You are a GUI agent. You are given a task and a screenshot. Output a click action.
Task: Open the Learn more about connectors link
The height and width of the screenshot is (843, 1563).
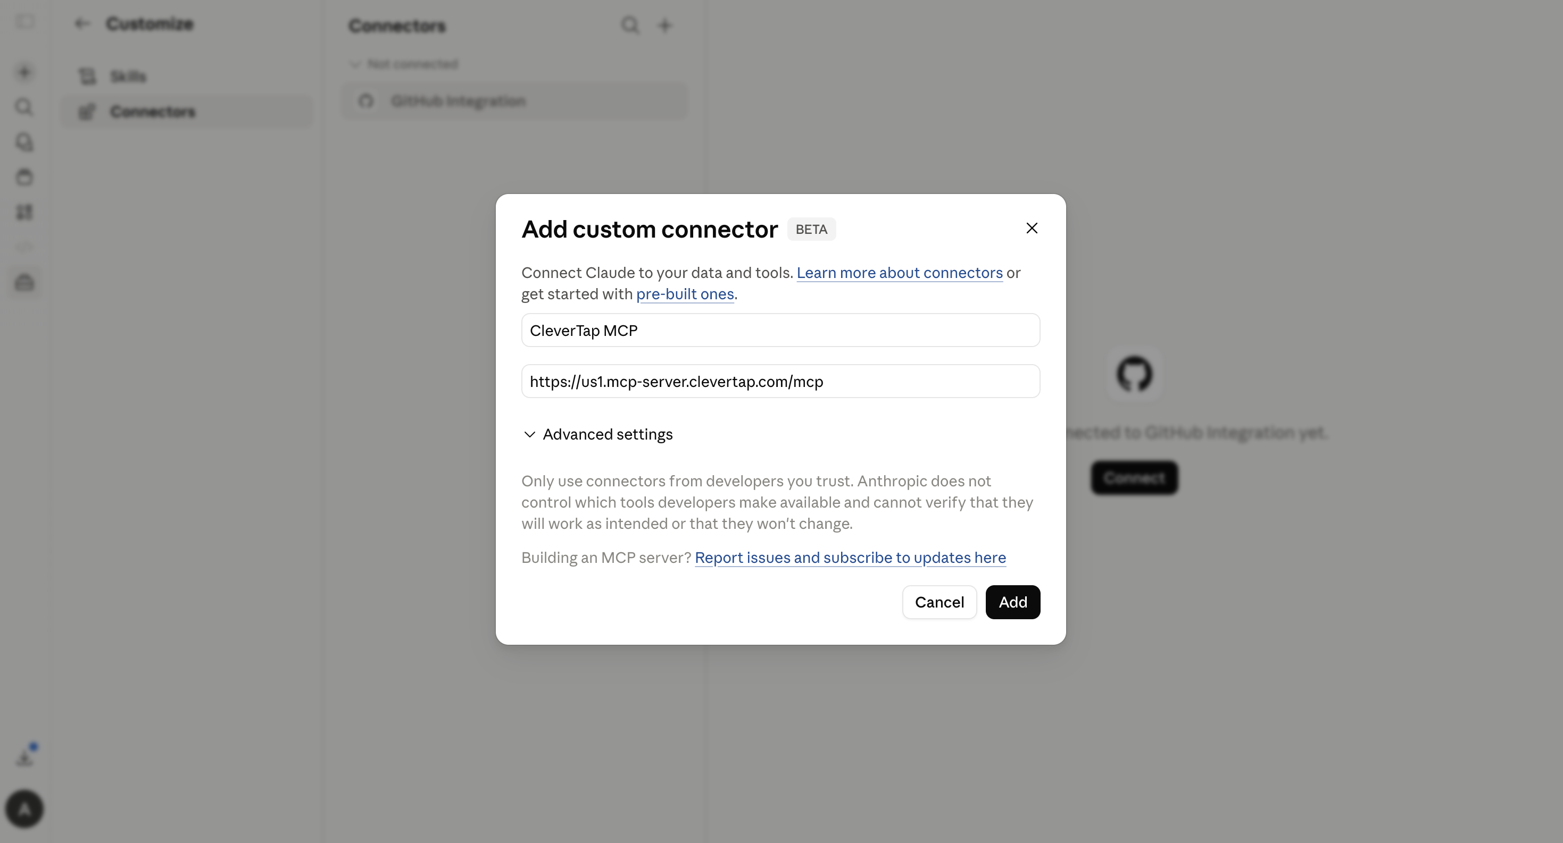coord(899,273)
